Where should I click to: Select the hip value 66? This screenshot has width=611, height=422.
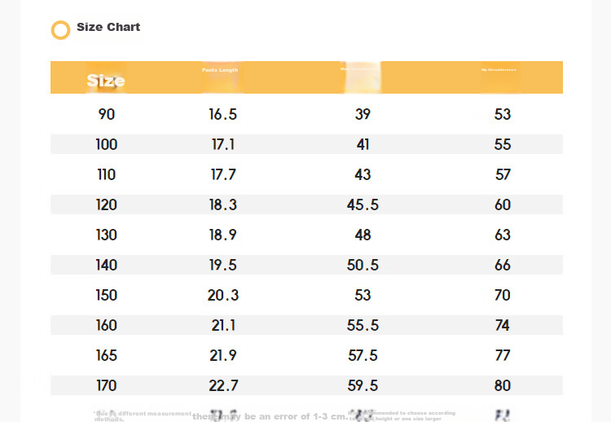coord(503,265)
